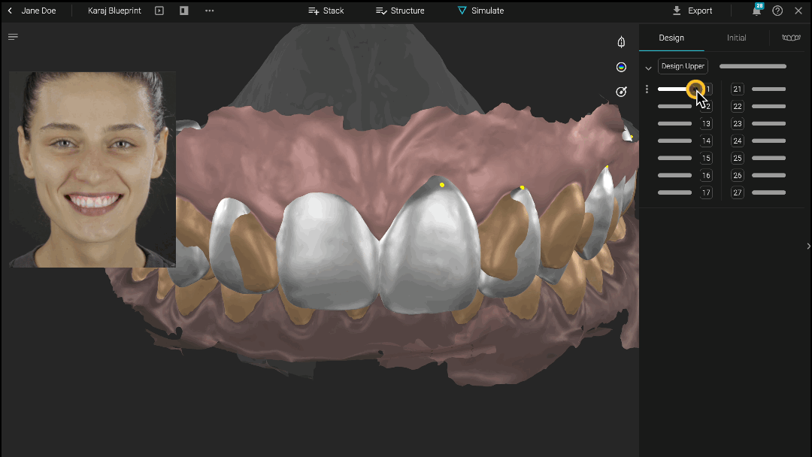Adjust the tooth 26 opacity slider
This screenshot has height=457, width=812.
coord(768,175)
